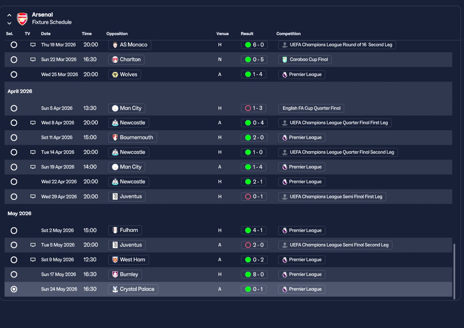
Task: Click the AS Monaco club badge
Action: 115,45
